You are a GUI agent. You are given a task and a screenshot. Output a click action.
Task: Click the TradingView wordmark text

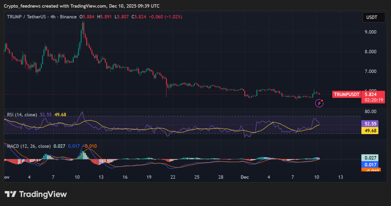[x=43, y=194]
